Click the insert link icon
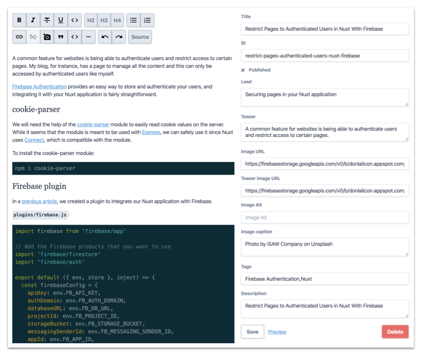This screenshot has height=356, width=424. (x=19, y=37)
